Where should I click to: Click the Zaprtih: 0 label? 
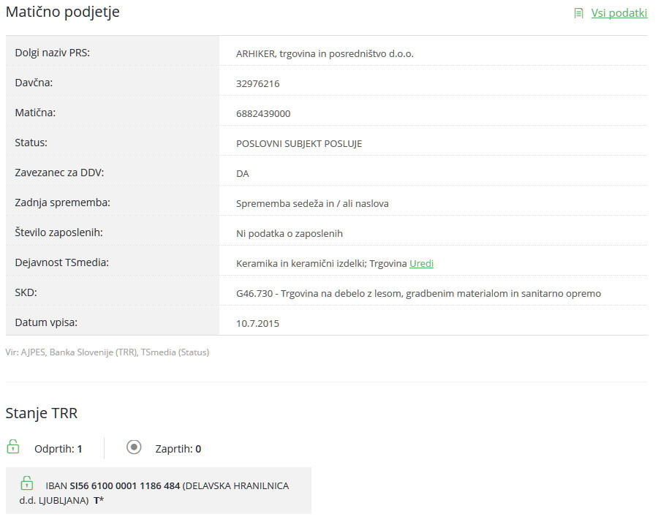[178, 449]
